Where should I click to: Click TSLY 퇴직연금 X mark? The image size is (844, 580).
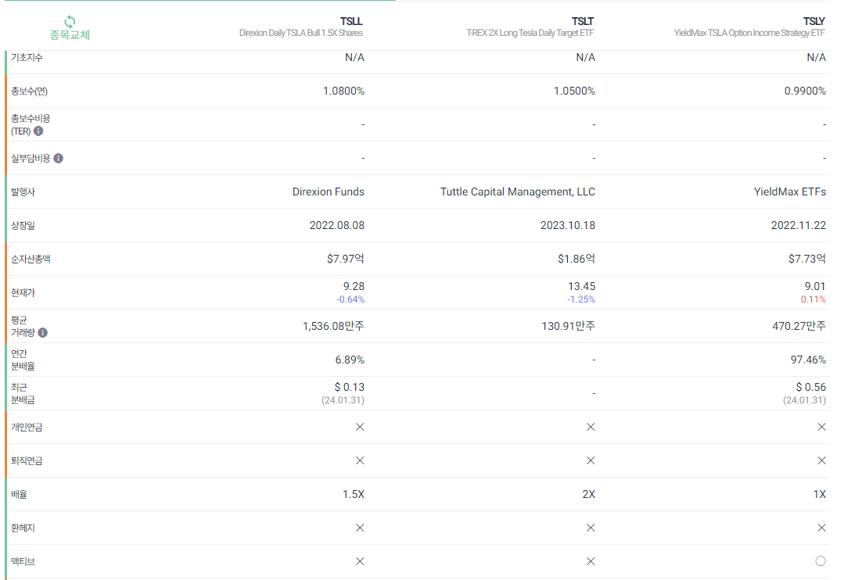pyautogui.click(x=821, y=460)
